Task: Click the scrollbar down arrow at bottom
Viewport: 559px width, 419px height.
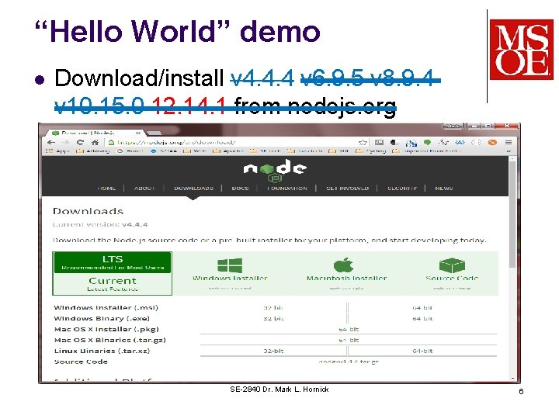Action: coord(512,379)
